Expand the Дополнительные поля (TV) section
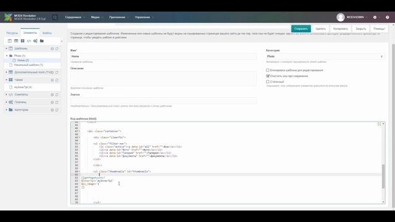Image resolution: width=395 pixels, height=222 pixels. pyautogui.click(x=6, y=72)
